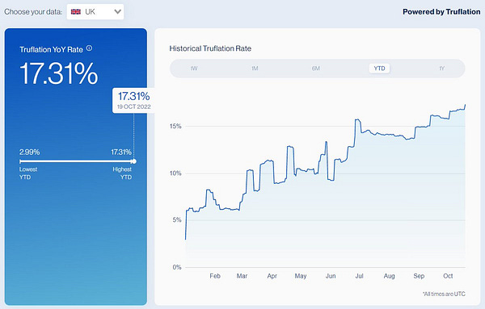Image resolution: width=485 pixels, height=309 pixels.
Task: Click the UK flag icon
Action: (x=76, y=12)
